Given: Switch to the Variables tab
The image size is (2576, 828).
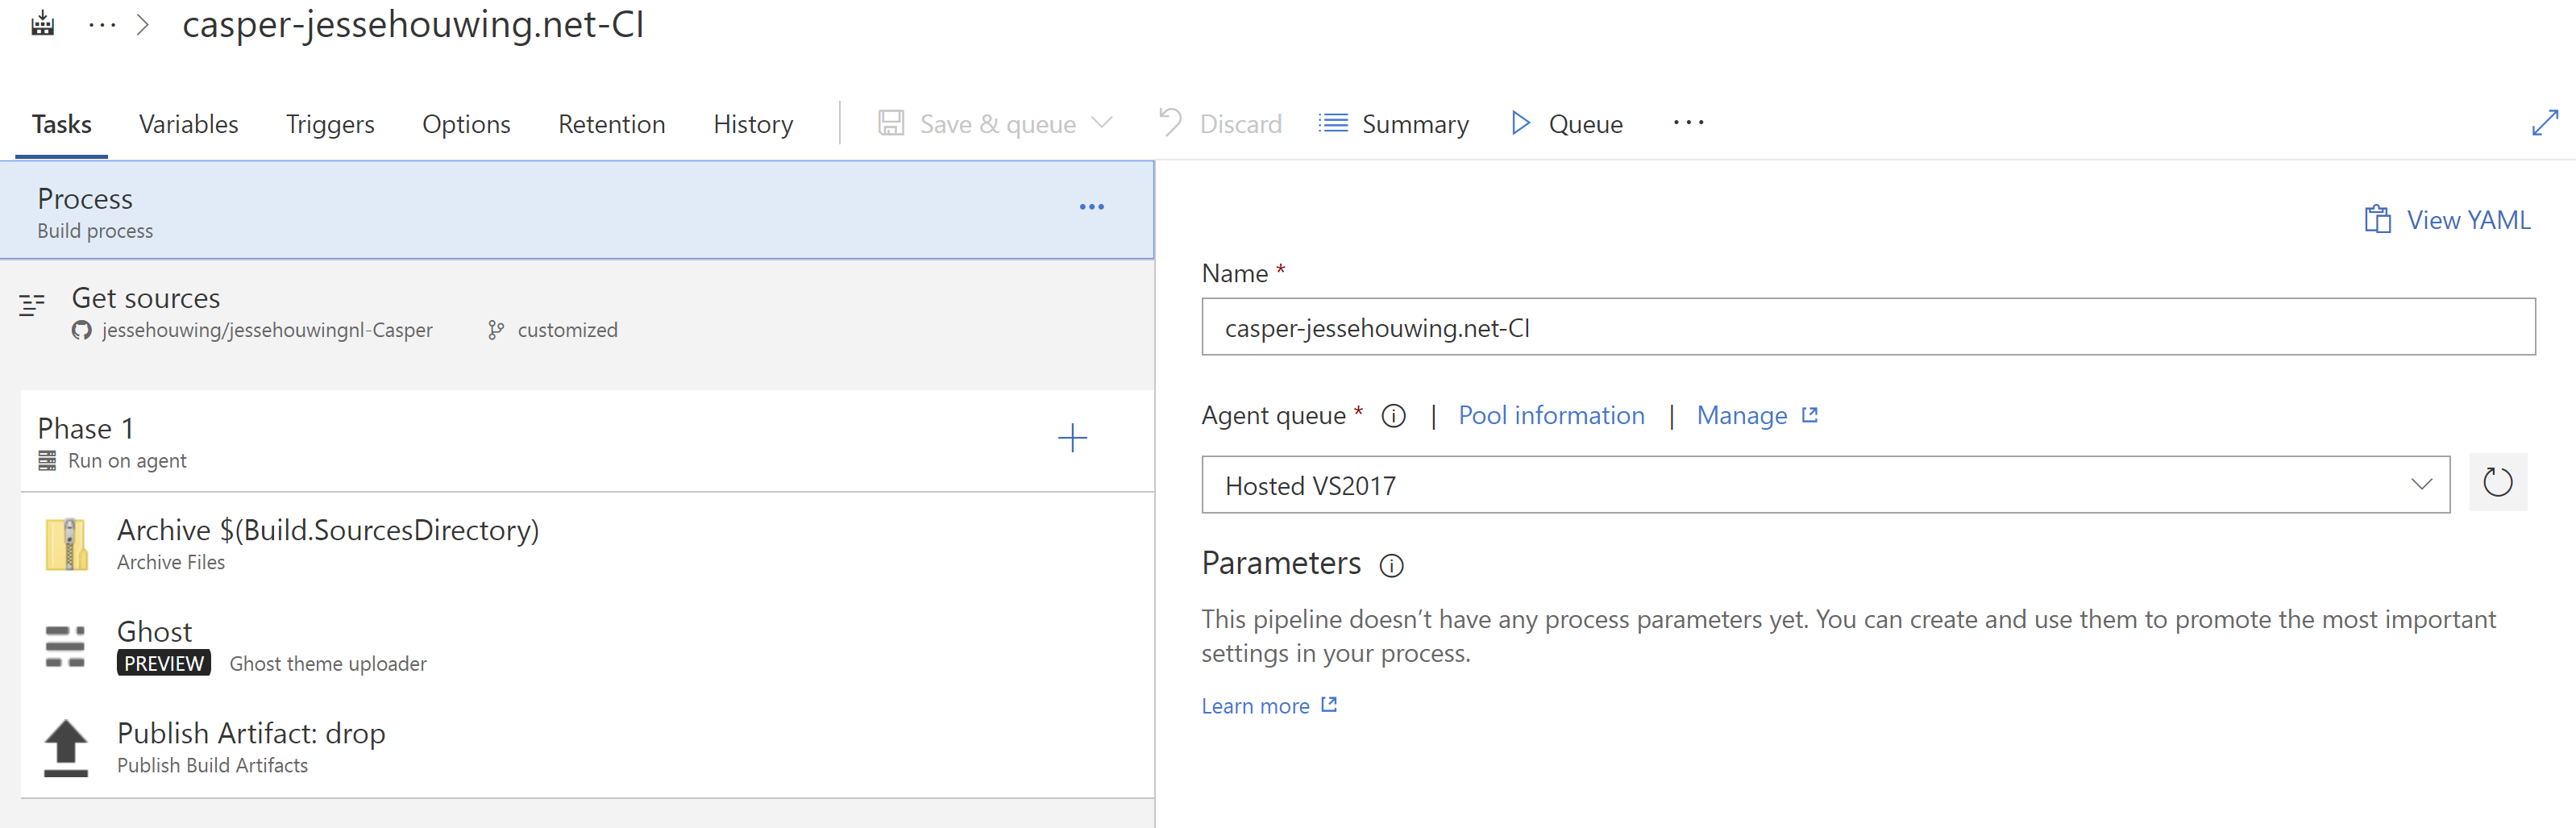Looking at the screenshot, I should [188, 124].
